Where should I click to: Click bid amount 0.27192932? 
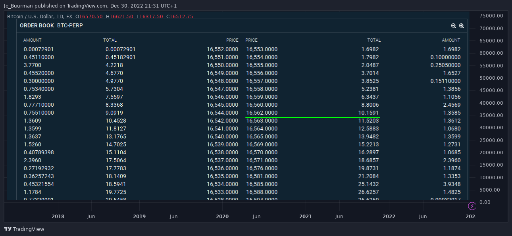coord(39,168)
